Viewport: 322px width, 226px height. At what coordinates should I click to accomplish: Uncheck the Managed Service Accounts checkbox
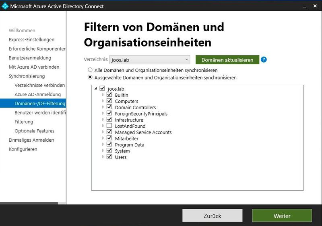pyautogui.click(x=109, y=132)
